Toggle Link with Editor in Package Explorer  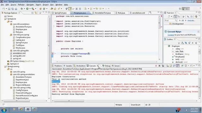click(36, 13)
